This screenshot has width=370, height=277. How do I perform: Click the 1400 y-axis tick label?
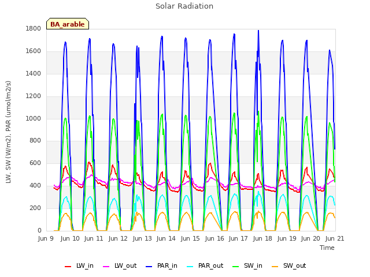tap(34, 74)
